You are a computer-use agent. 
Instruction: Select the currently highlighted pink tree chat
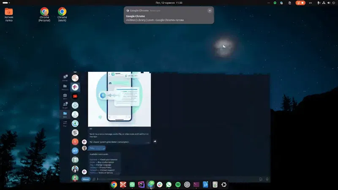click(75, 87)
